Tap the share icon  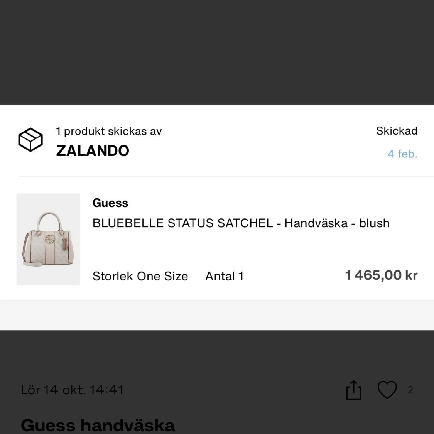(353, 390)
